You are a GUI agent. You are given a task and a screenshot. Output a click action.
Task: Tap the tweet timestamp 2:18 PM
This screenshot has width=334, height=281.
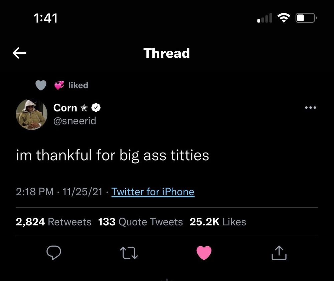35,192
